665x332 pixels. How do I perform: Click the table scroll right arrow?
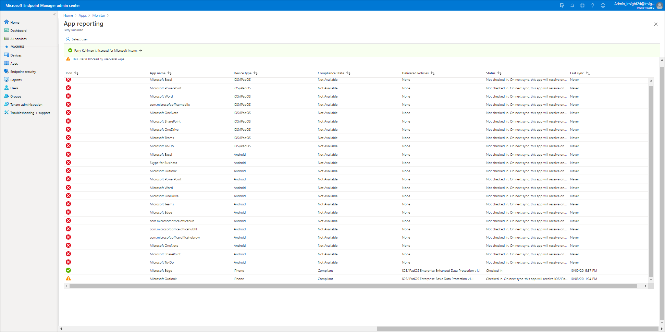tap(645, 286)
